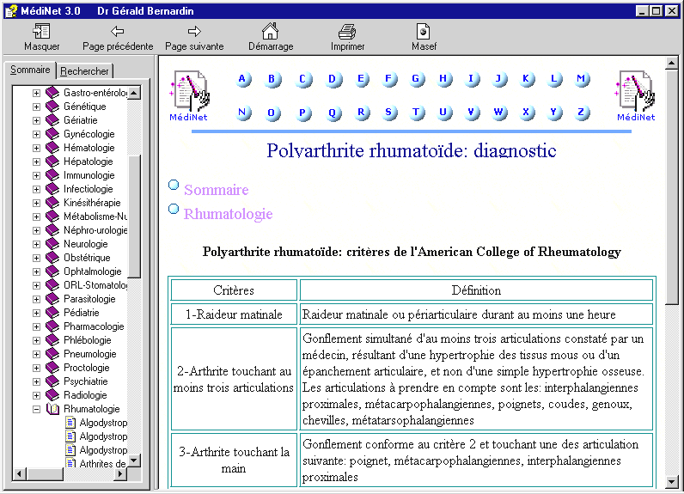
Task: Select Infectiologie in the tree
Action: pyautogui.click(x=89, y=189)
